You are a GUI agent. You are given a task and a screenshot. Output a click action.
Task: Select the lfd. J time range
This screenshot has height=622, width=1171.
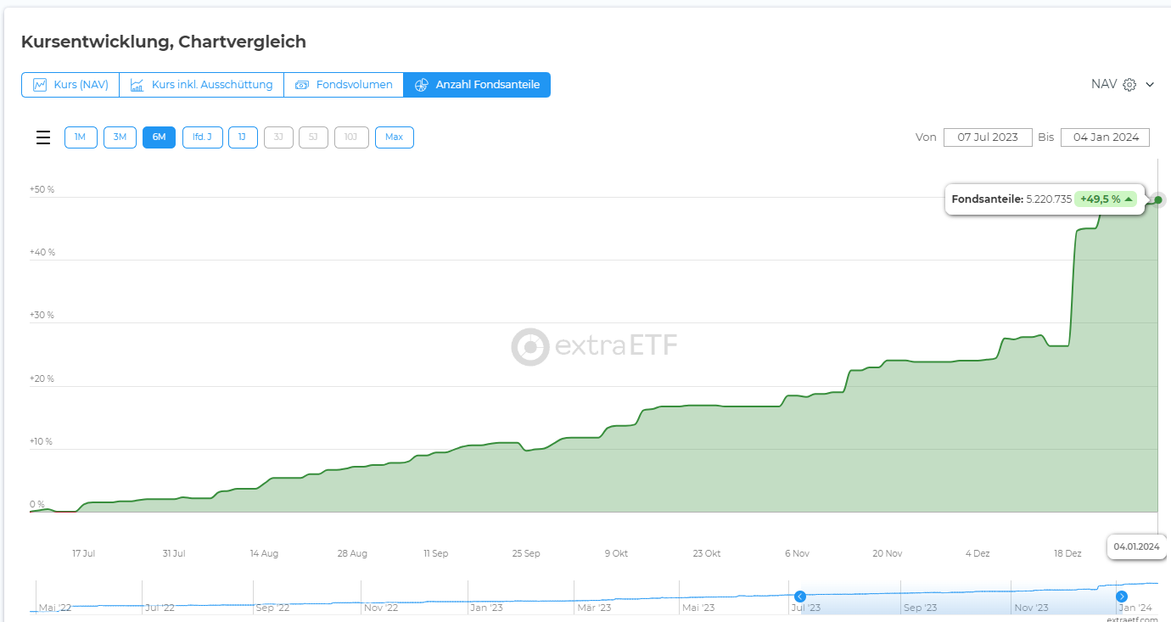pyautogui.click(x=202, y=137)
